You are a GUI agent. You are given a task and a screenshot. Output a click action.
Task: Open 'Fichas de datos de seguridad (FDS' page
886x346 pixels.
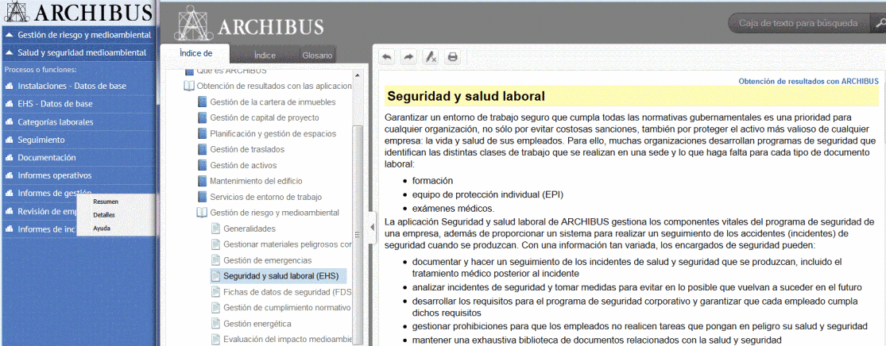287,292
